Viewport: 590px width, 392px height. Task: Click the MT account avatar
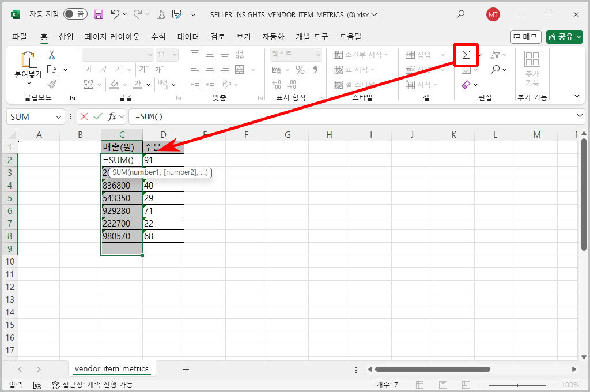(493, 14)
